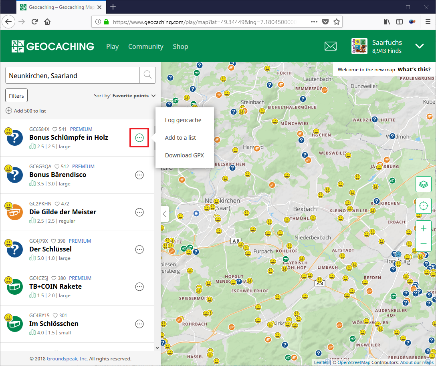Bookmark this page with the star
Image resolution: width=436 pixels, height=366 pixels.
pos(337,22)
